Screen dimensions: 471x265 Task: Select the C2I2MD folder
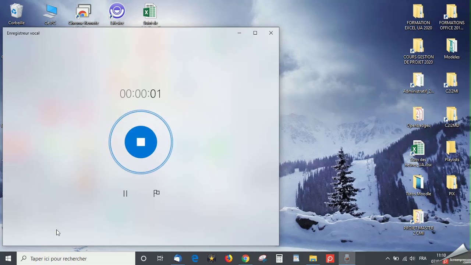tap(451, 117)
